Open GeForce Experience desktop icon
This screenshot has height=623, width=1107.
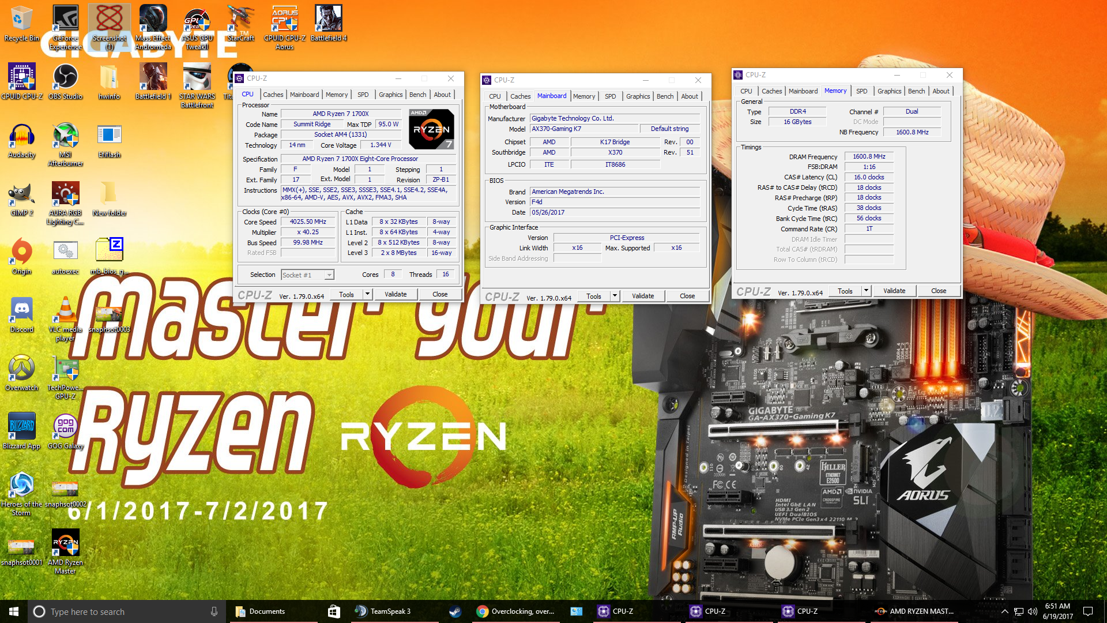coord(65,28)
